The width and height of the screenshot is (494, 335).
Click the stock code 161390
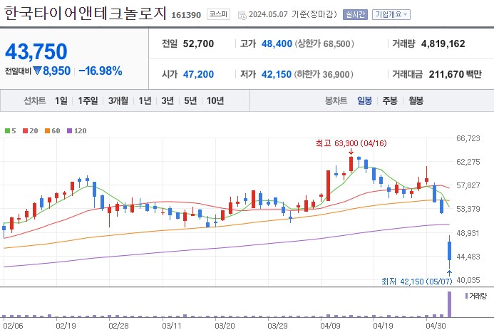[186, 15]
